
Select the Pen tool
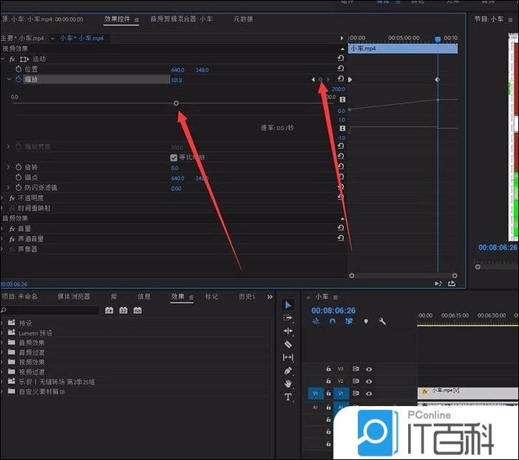288,371
